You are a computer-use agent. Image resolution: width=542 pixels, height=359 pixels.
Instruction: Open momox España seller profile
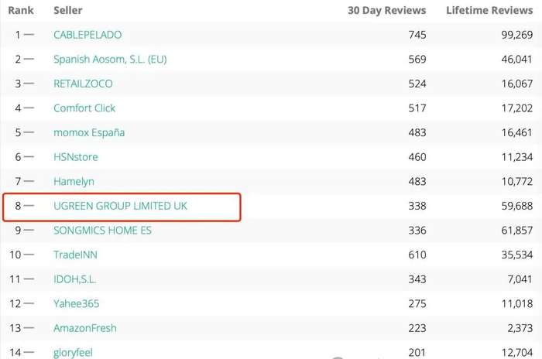(89, 132)
